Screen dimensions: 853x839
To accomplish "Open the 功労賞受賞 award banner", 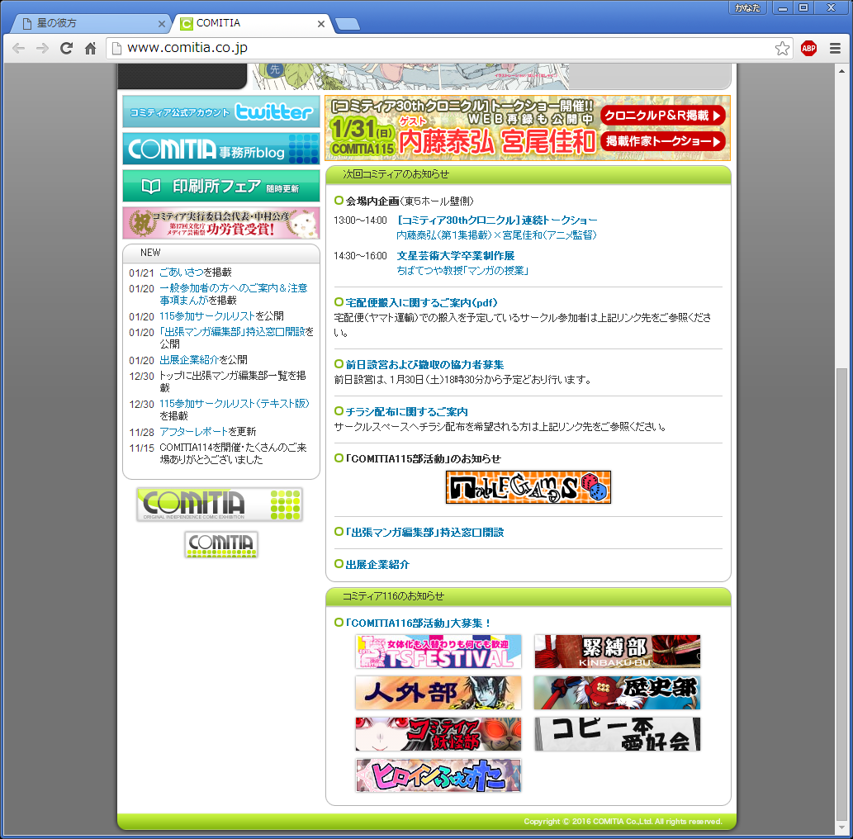I will 220,223.
